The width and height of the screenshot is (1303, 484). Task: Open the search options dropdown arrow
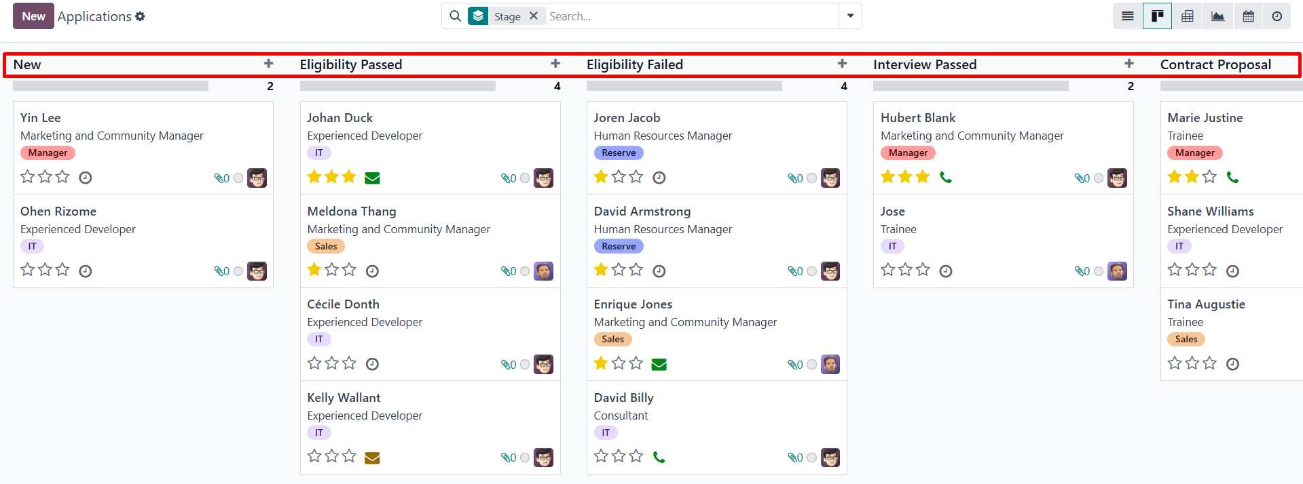[x=850, y=16]
